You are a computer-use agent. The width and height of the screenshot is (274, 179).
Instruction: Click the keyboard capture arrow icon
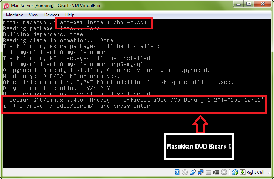point(242,172)
